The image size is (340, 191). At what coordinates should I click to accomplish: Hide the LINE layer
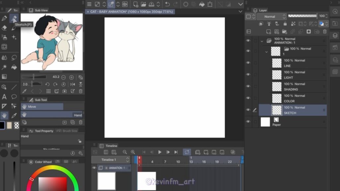pos(248,63)
